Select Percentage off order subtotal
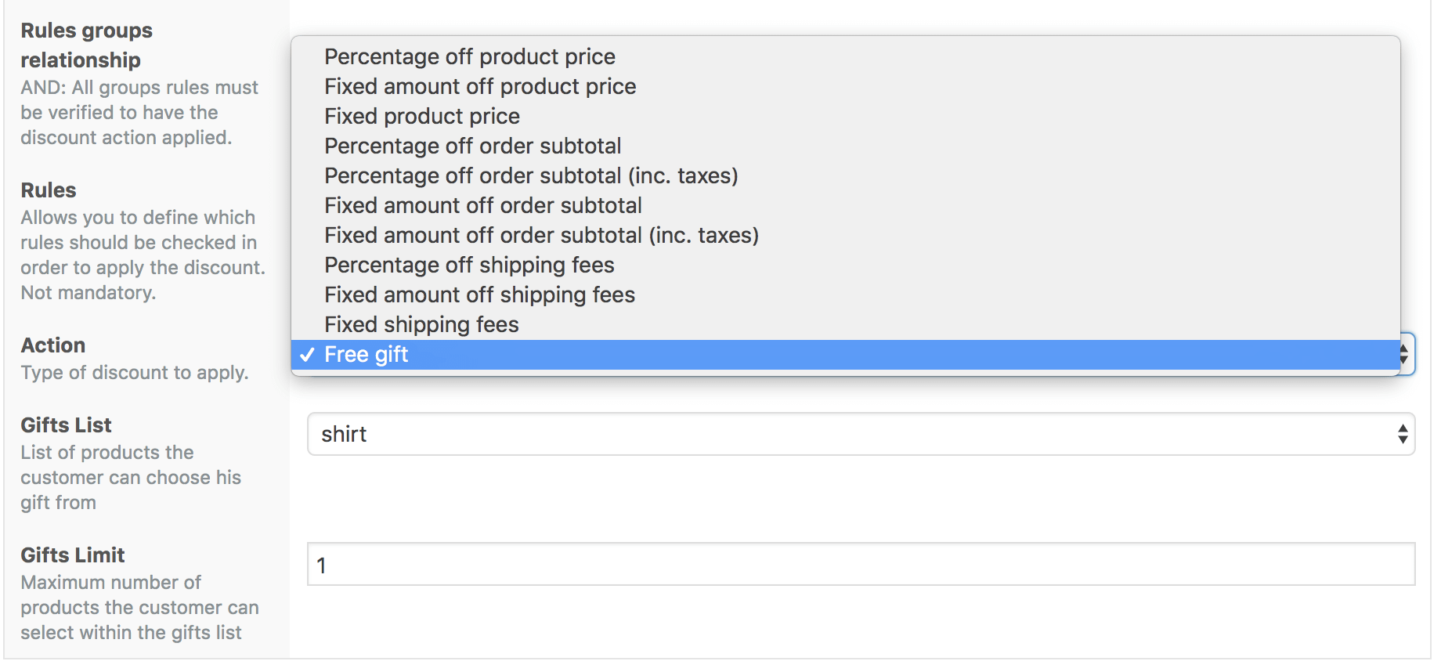The width and height of the screenshot is (1441, 672). 845,146
